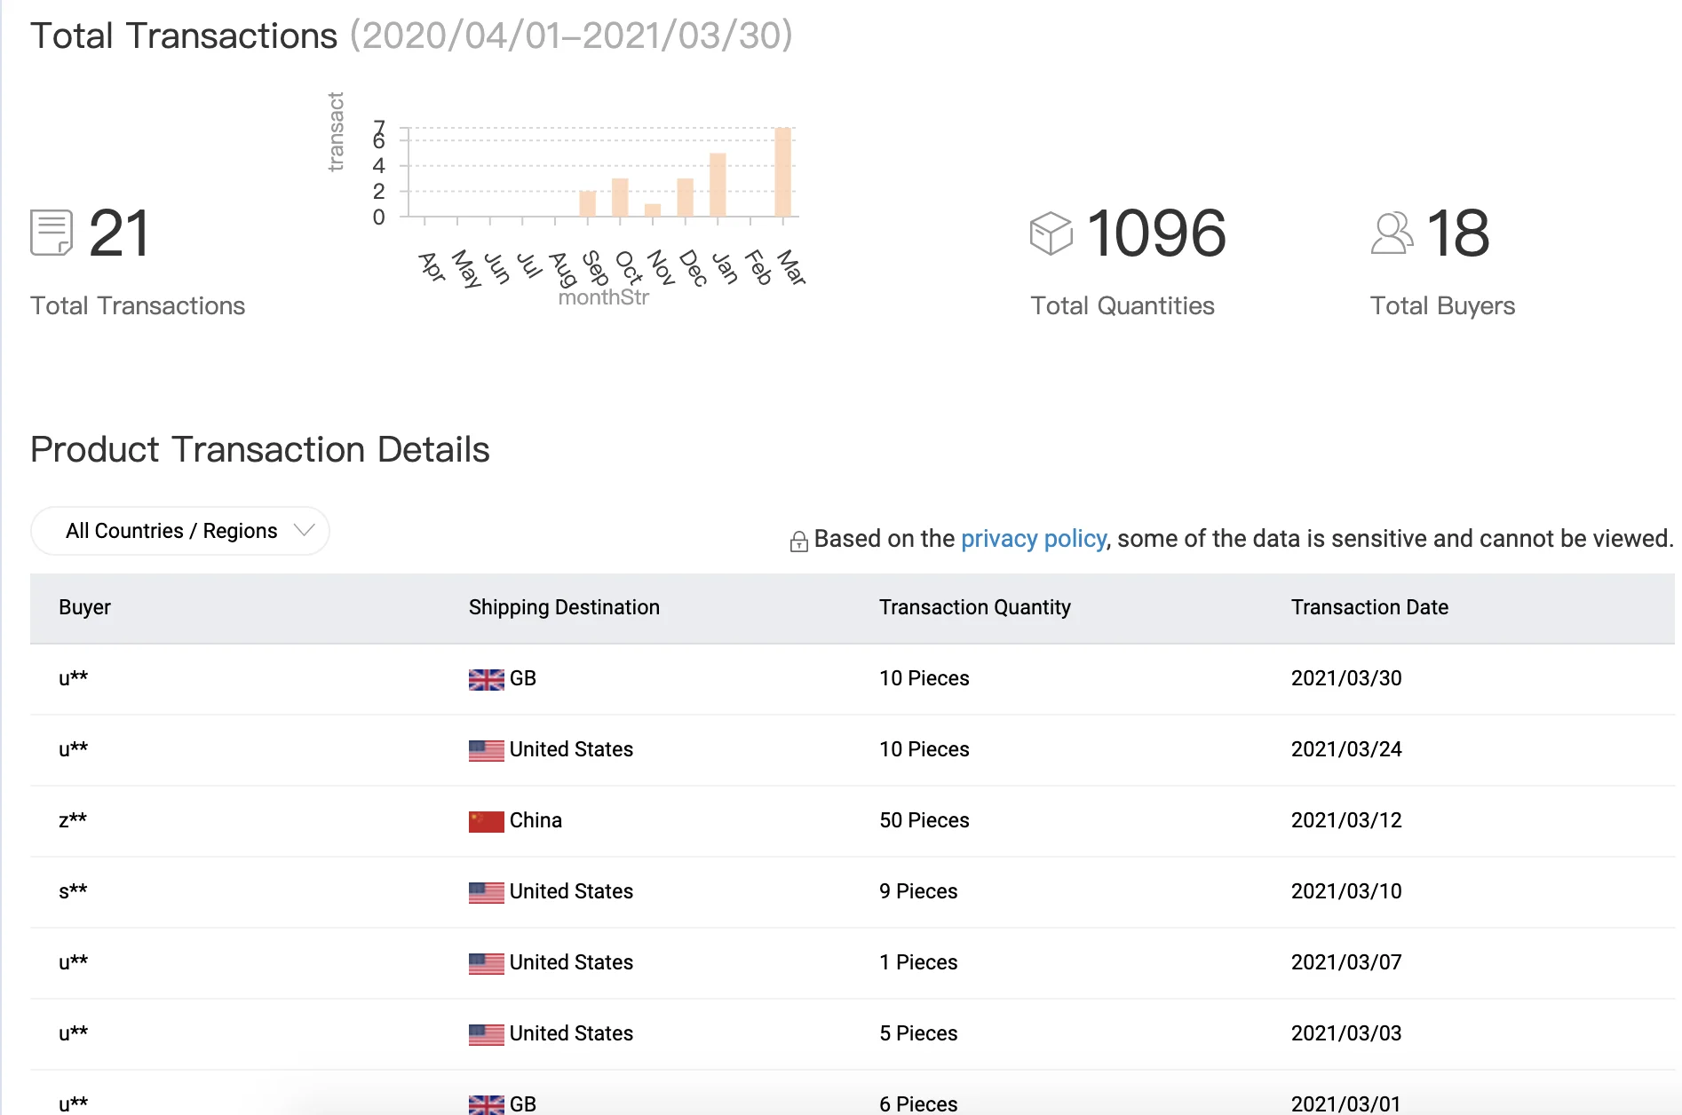The image size is (1682, 1115).
Task: Click the Total Quantities box icon
Action: (1051, 233)
